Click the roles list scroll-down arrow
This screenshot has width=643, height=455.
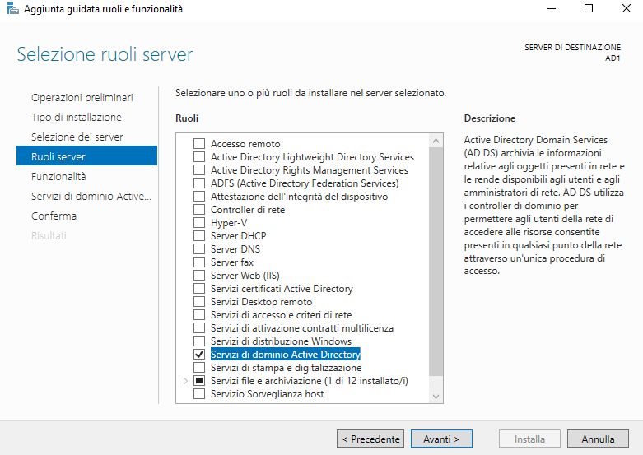pos(436,397)
